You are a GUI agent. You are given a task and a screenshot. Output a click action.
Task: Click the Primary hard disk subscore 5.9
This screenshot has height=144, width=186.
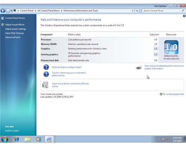[x=156, y=61]
